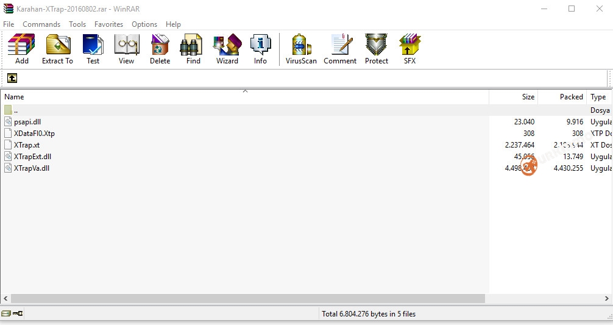The width and height of the screenshot is (613, 325).
Task: Click the 13.749 packed value
Action: (x=573, y=157)
